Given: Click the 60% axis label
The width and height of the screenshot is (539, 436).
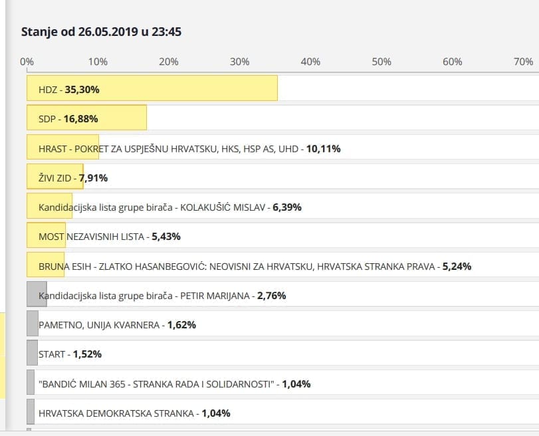Looking at the screenshot, I should (x=452, y=62).
